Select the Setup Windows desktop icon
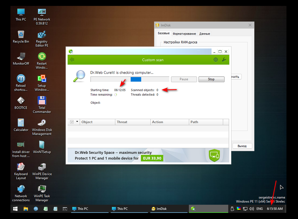The width and height of the screenshot is (298, 219). (x=42, y=83)
